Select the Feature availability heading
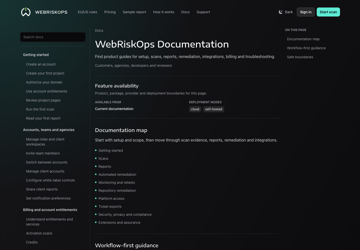Screen dimensions: 360x250 [117, 86]
